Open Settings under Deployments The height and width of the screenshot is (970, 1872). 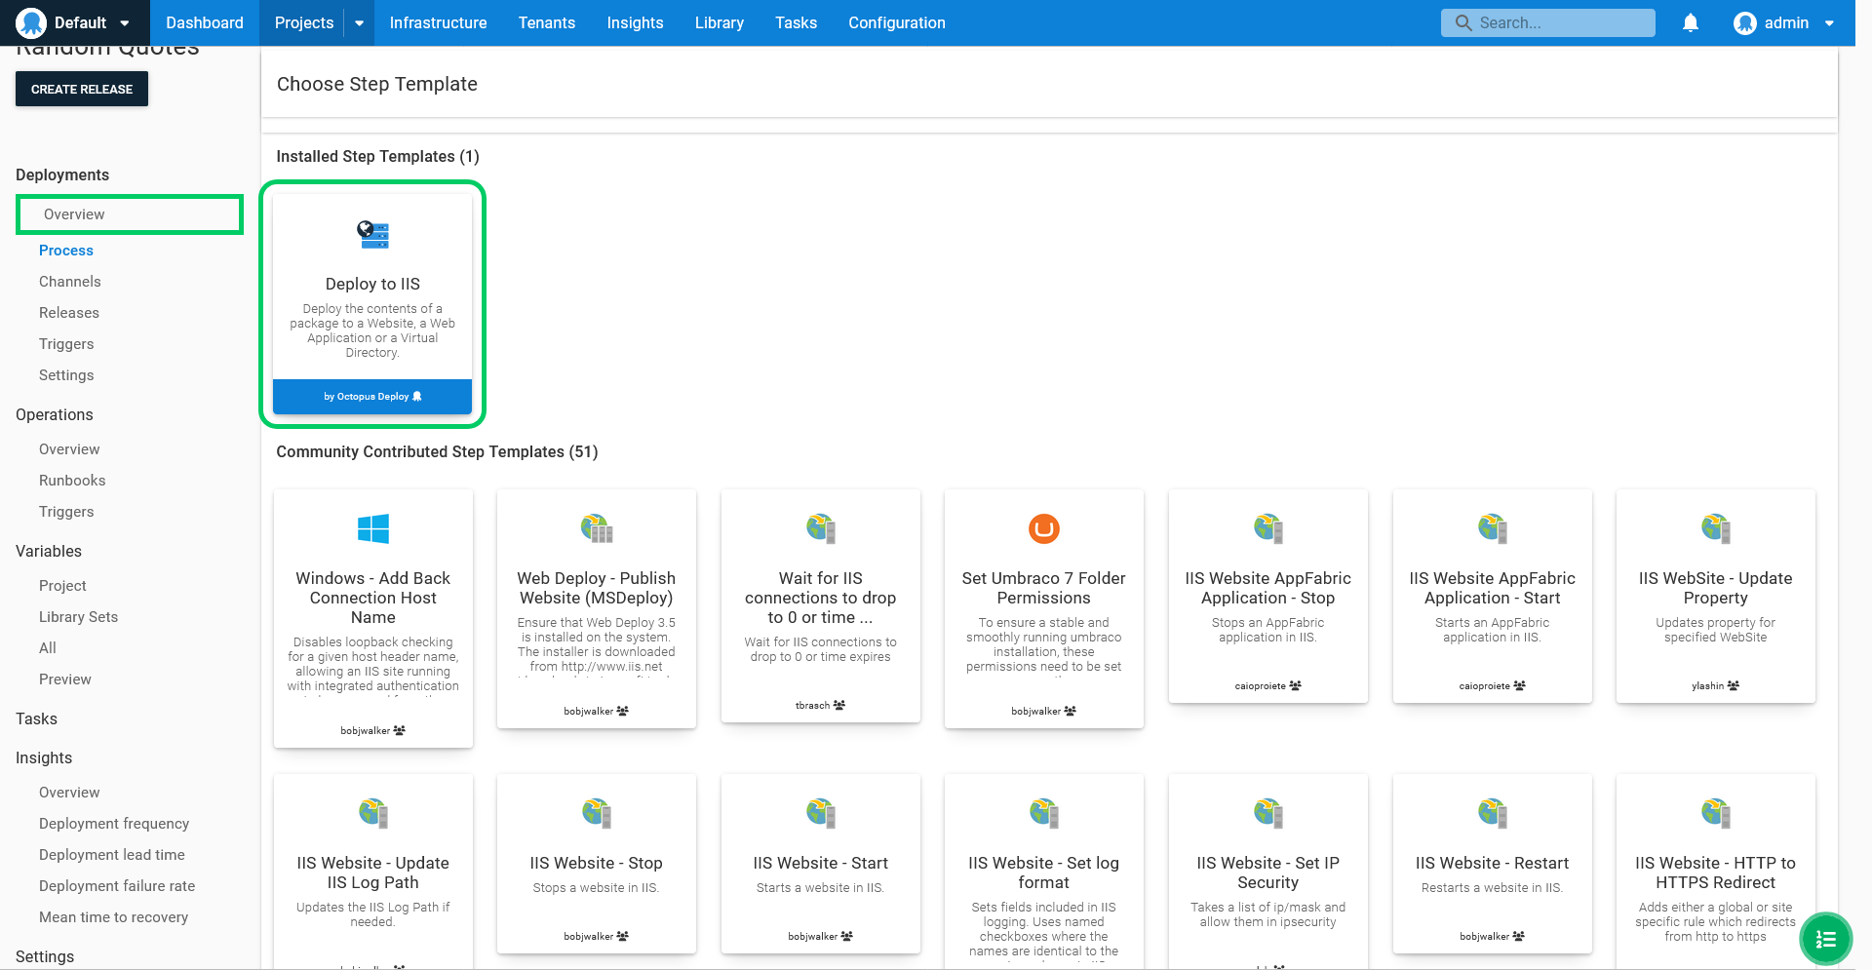(x=66, y=375)
